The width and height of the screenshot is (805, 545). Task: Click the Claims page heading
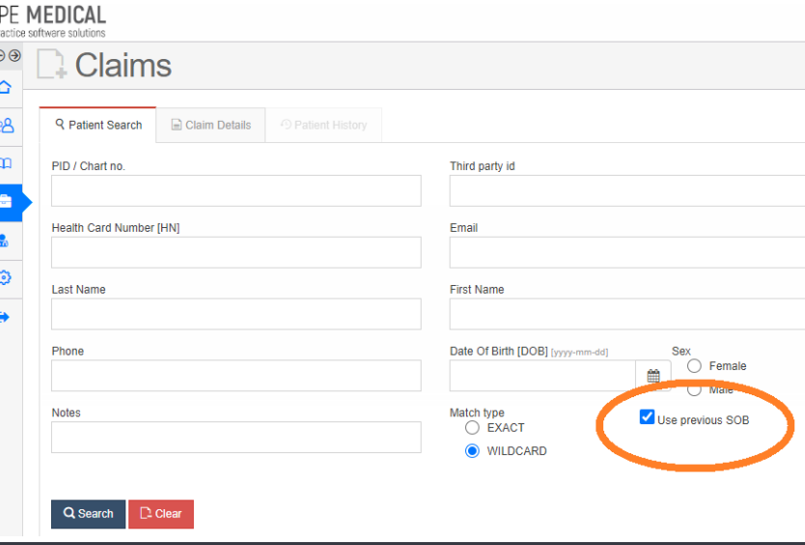(124, 66)
